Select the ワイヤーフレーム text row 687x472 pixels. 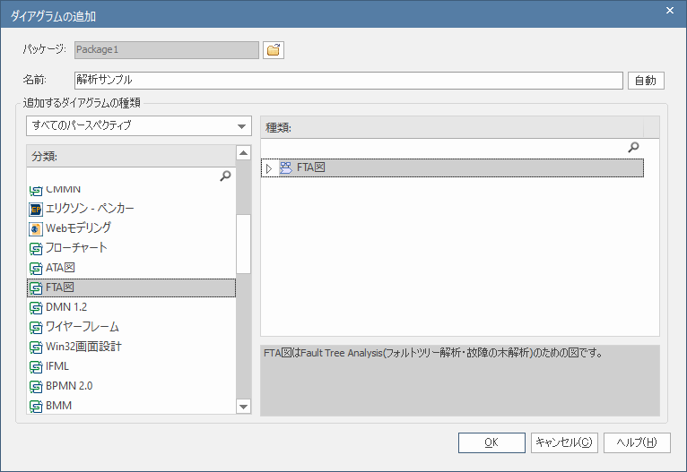83,327
